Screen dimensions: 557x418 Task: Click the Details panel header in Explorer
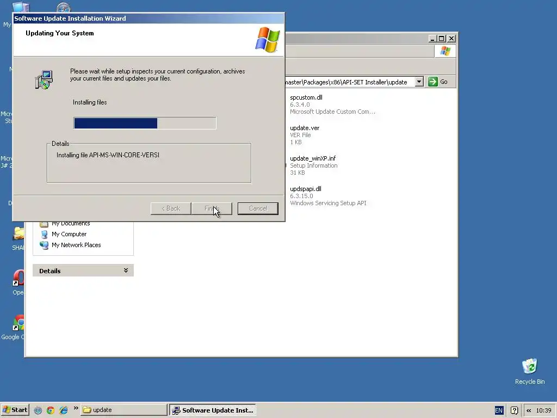[x=83, y=271]
